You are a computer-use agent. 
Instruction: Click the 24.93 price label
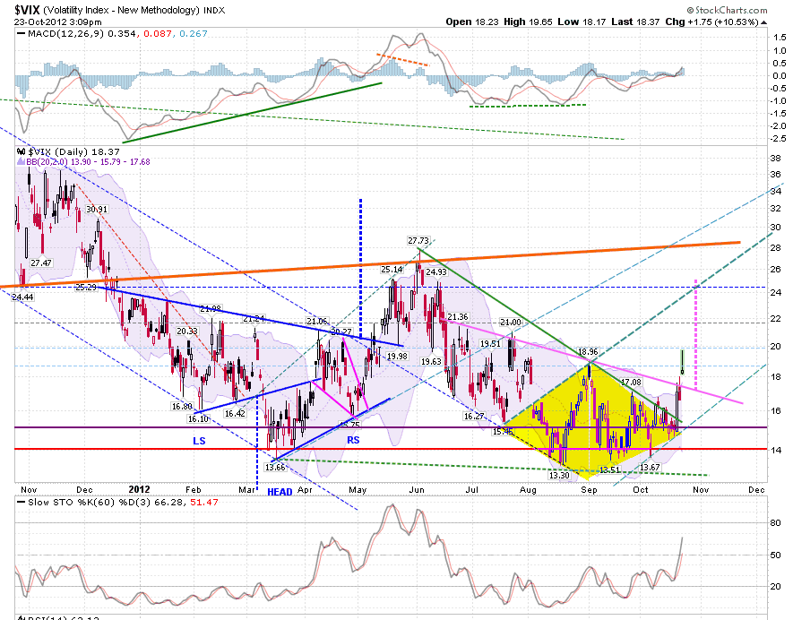pos(436,272)
